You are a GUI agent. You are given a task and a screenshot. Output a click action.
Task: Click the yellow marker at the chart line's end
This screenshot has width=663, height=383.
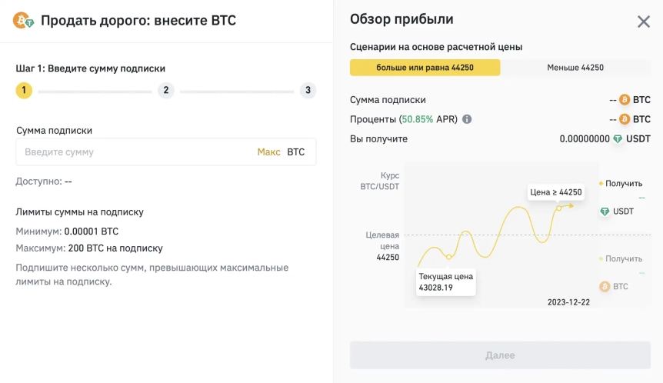pyautogui.click(x=559, y=208)
